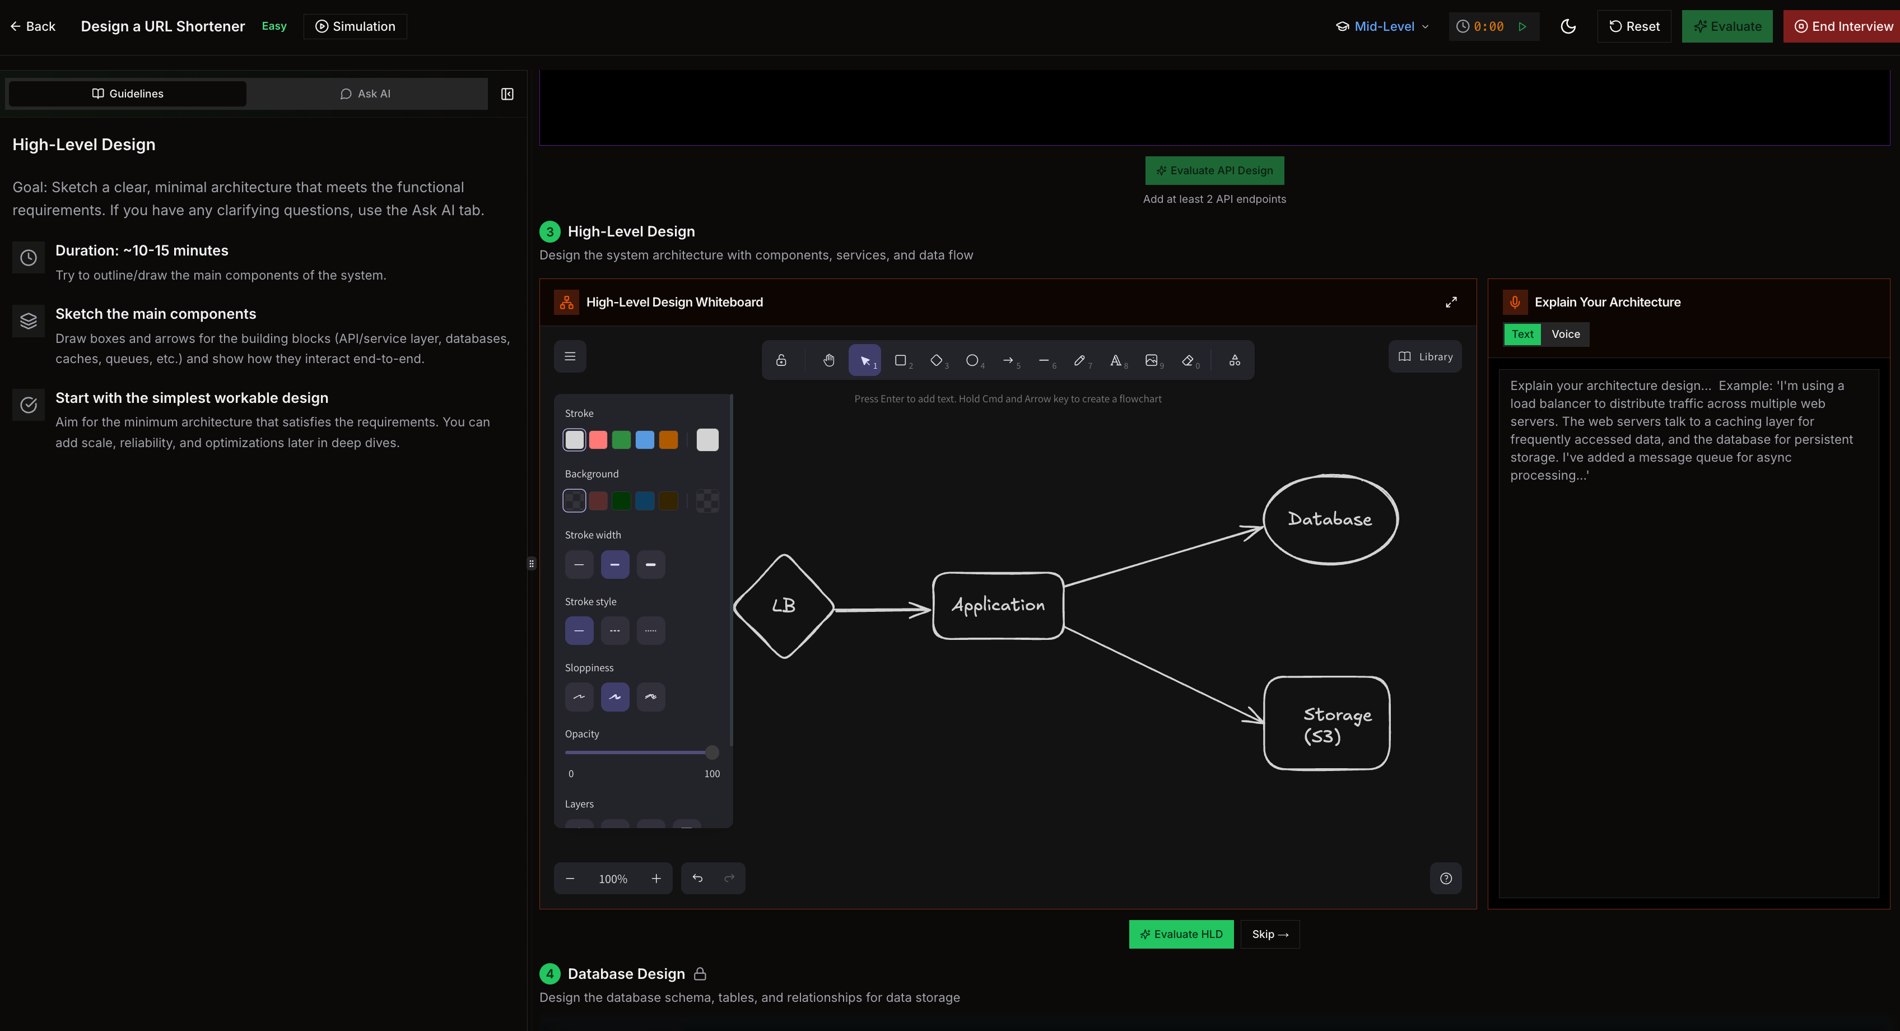Switch to Voice explanation mode

coord(1565,335)
